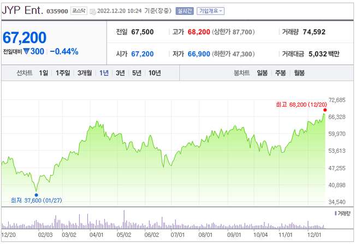Viewport: 355px width, 244px height.
Task: Click the 12/01 x-axis date label
Action: 314,235
